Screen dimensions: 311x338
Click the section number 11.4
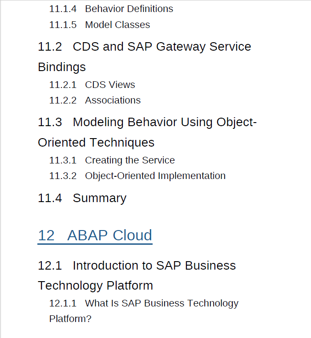(50, 198)
